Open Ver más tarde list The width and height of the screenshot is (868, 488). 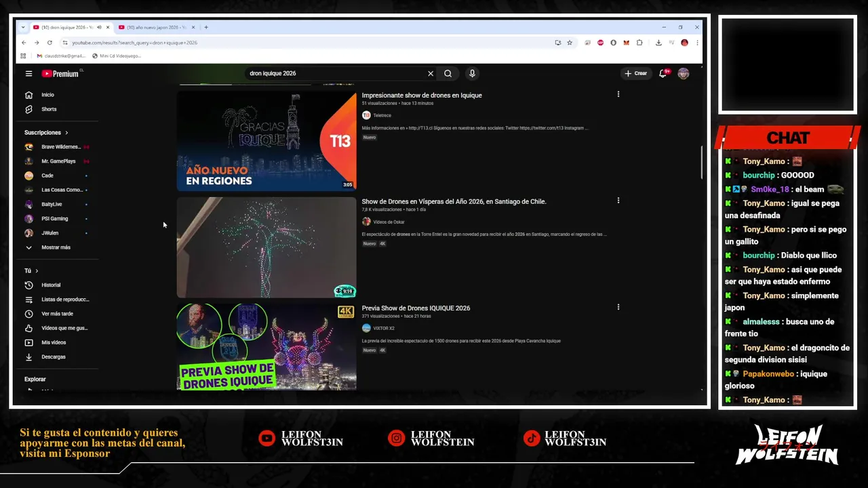(x=58, y=314)
